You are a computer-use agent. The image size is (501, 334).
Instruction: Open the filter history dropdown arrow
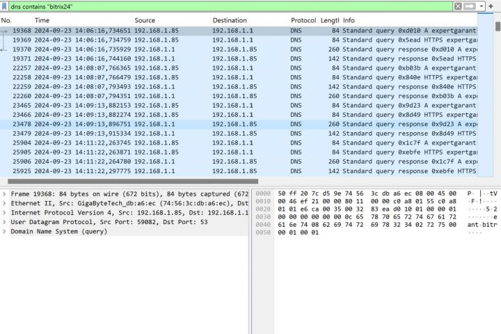click(482, 6)
